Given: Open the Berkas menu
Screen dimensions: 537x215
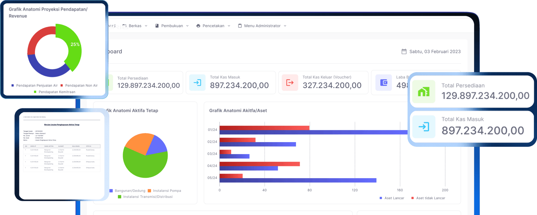Looking at the screenshot, I should point(135,26).
